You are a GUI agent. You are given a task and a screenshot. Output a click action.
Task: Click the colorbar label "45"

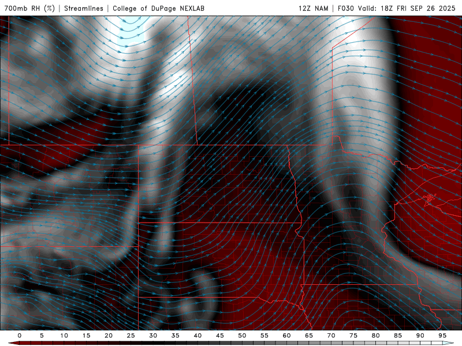(220, 336)
